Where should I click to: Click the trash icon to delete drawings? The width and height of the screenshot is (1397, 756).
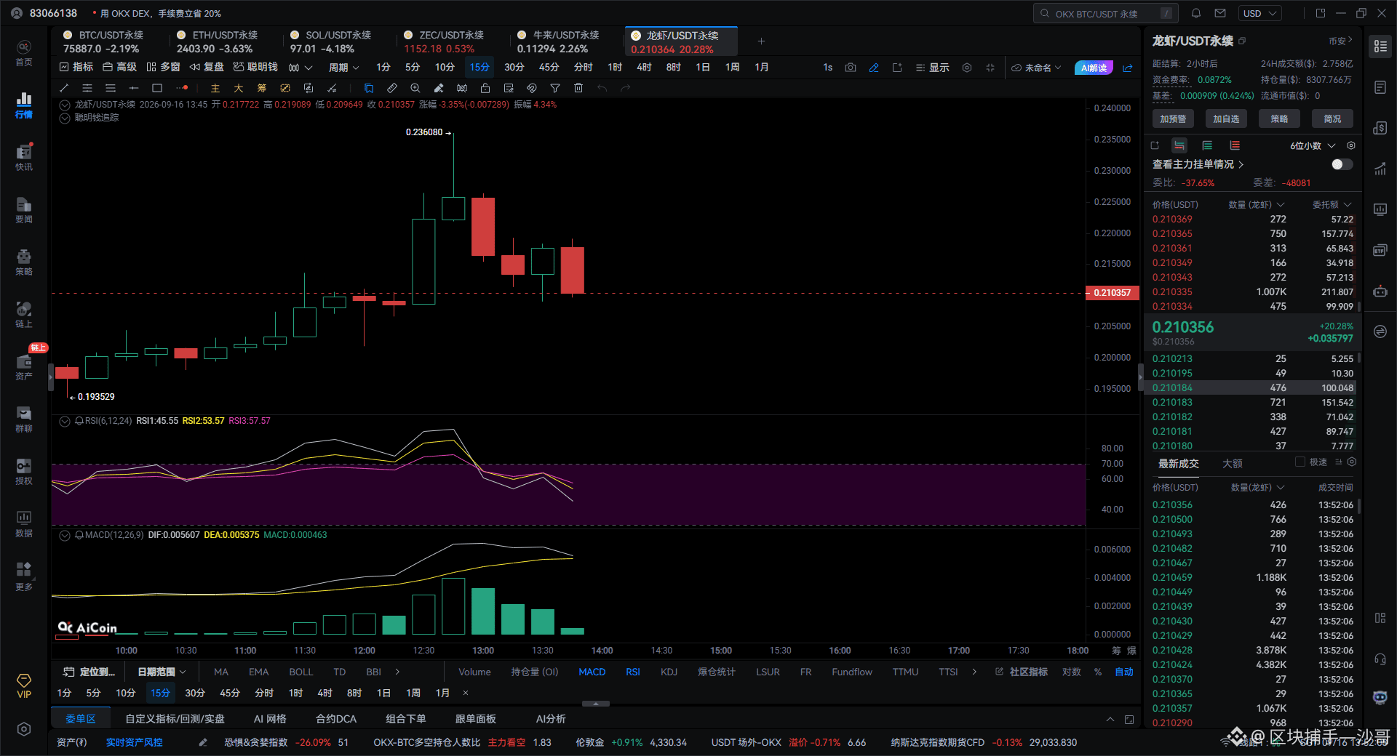(x=578, y=88)
